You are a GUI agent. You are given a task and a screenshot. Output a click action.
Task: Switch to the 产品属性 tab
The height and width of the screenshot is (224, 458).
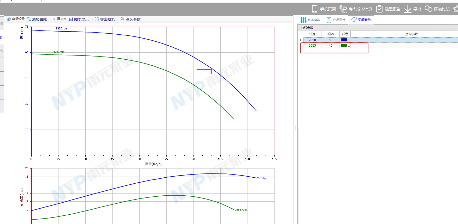(336, 20)
